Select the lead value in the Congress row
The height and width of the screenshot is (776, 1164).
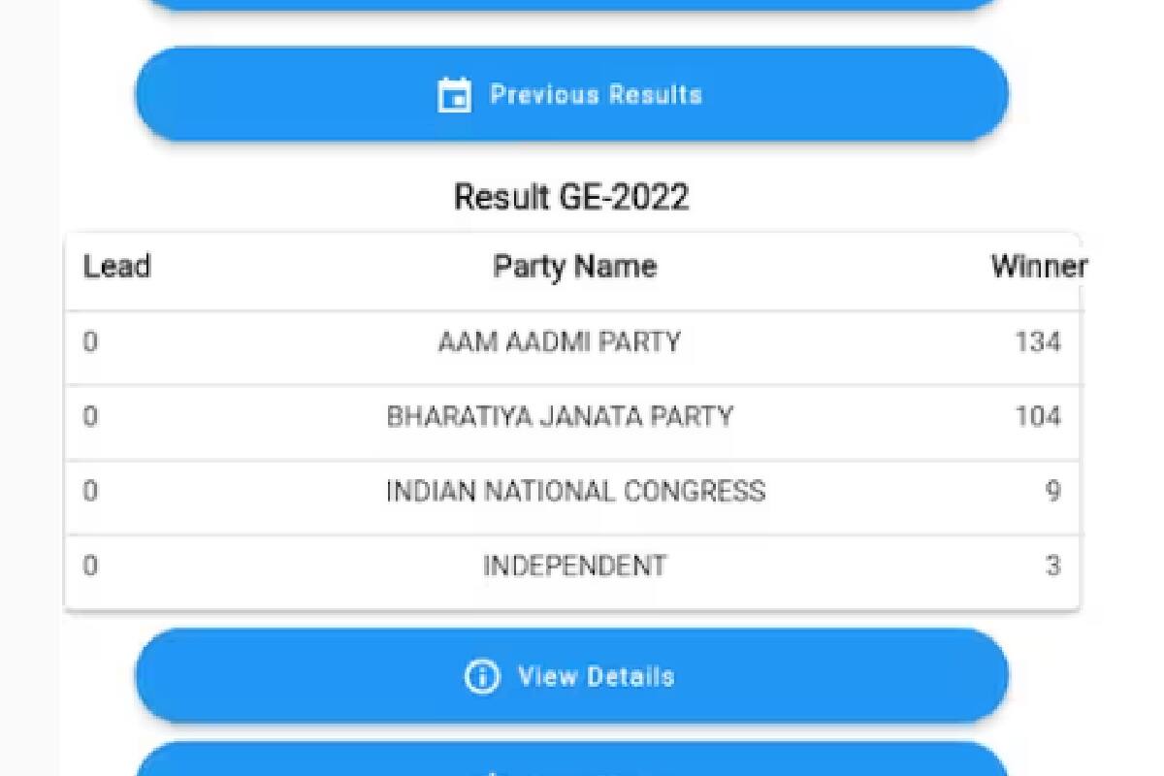point(90,492)
